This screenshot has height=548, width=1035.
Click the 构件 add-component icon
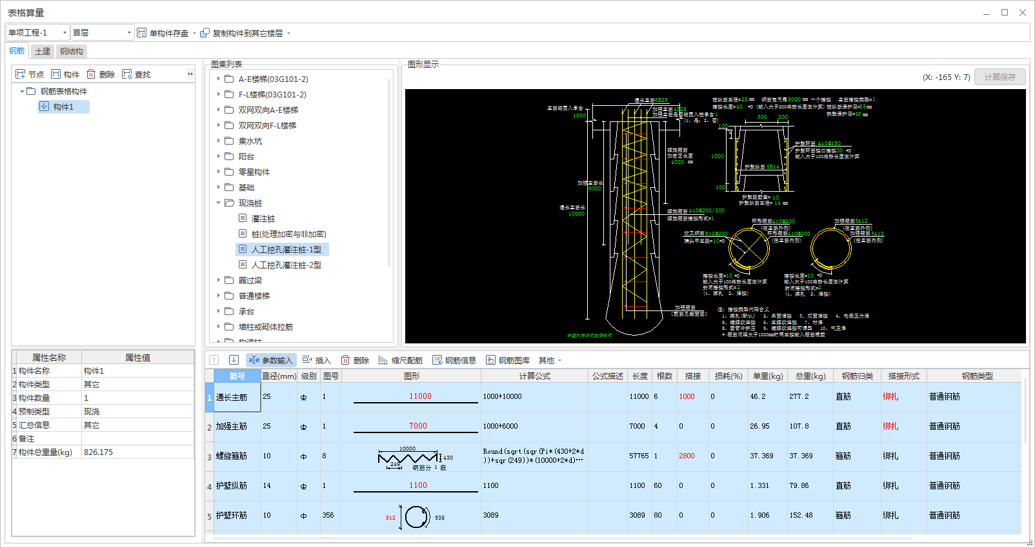55,74
